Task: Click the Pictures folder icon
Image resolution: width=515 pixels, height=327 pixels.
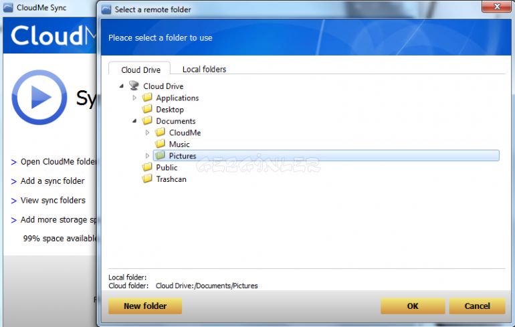Action: click(161, 155)
